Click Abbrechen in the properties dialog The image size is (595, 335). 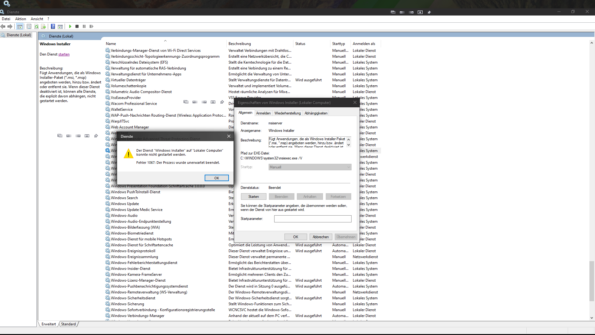click(321, 237)
